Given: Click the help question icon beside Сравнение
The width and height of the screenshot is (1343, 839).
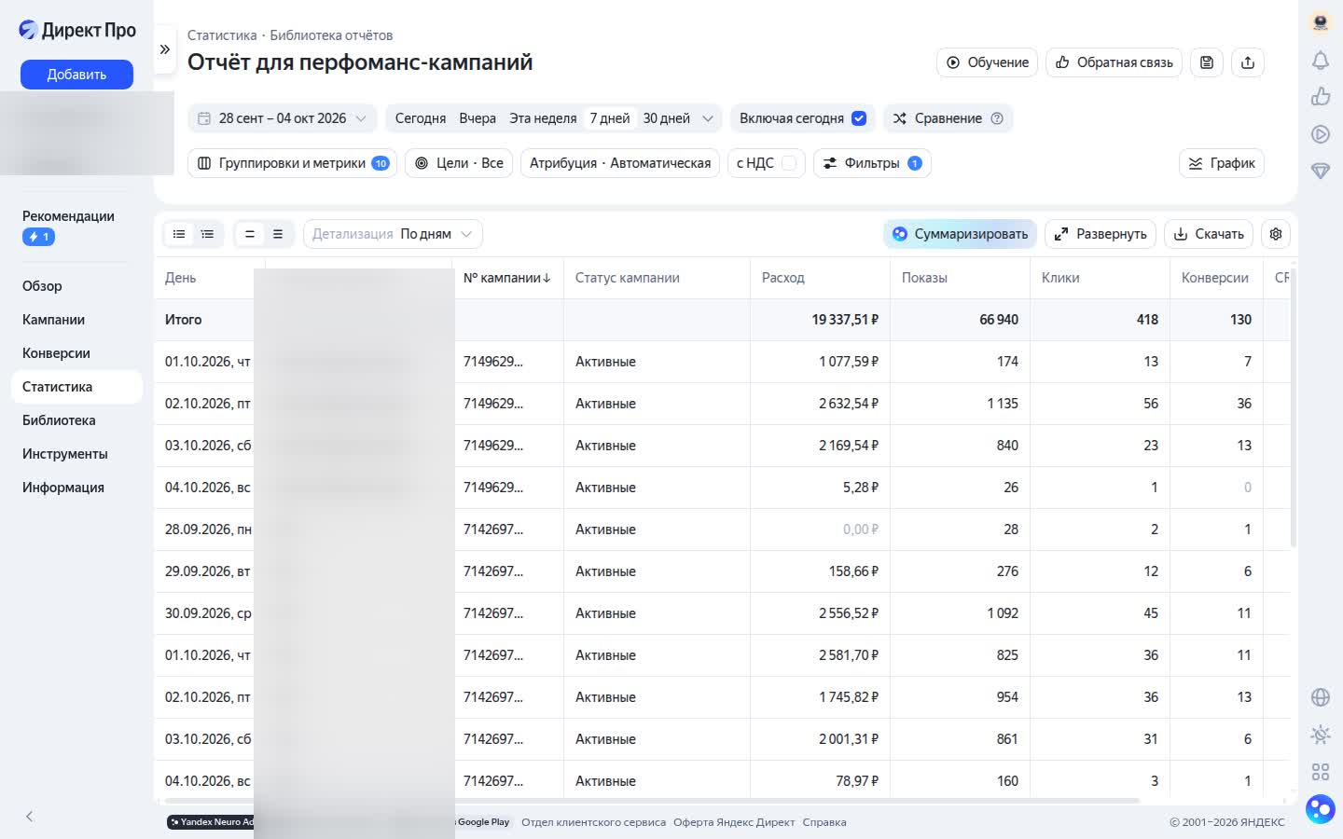Looking at the screenshot, I should (997, 118).
